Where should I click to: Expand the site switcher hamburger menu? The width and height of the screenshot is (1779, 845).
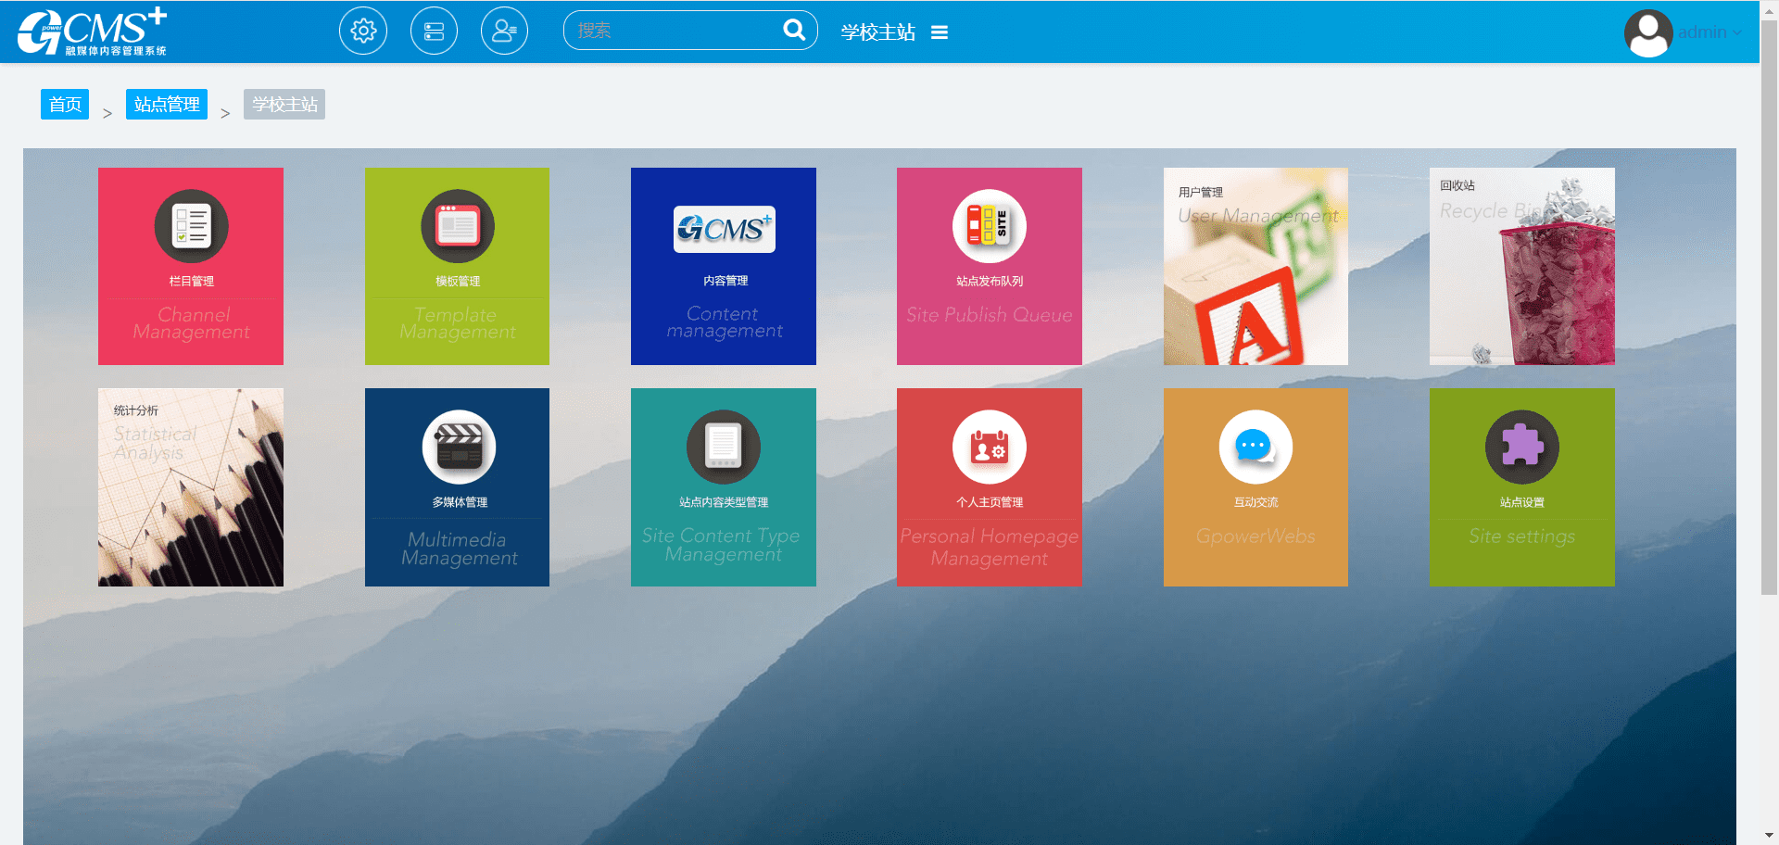click(x=940, y=32)
